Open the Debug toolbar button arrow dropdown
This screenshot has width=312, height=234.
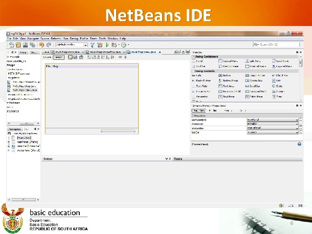(119, 45)
